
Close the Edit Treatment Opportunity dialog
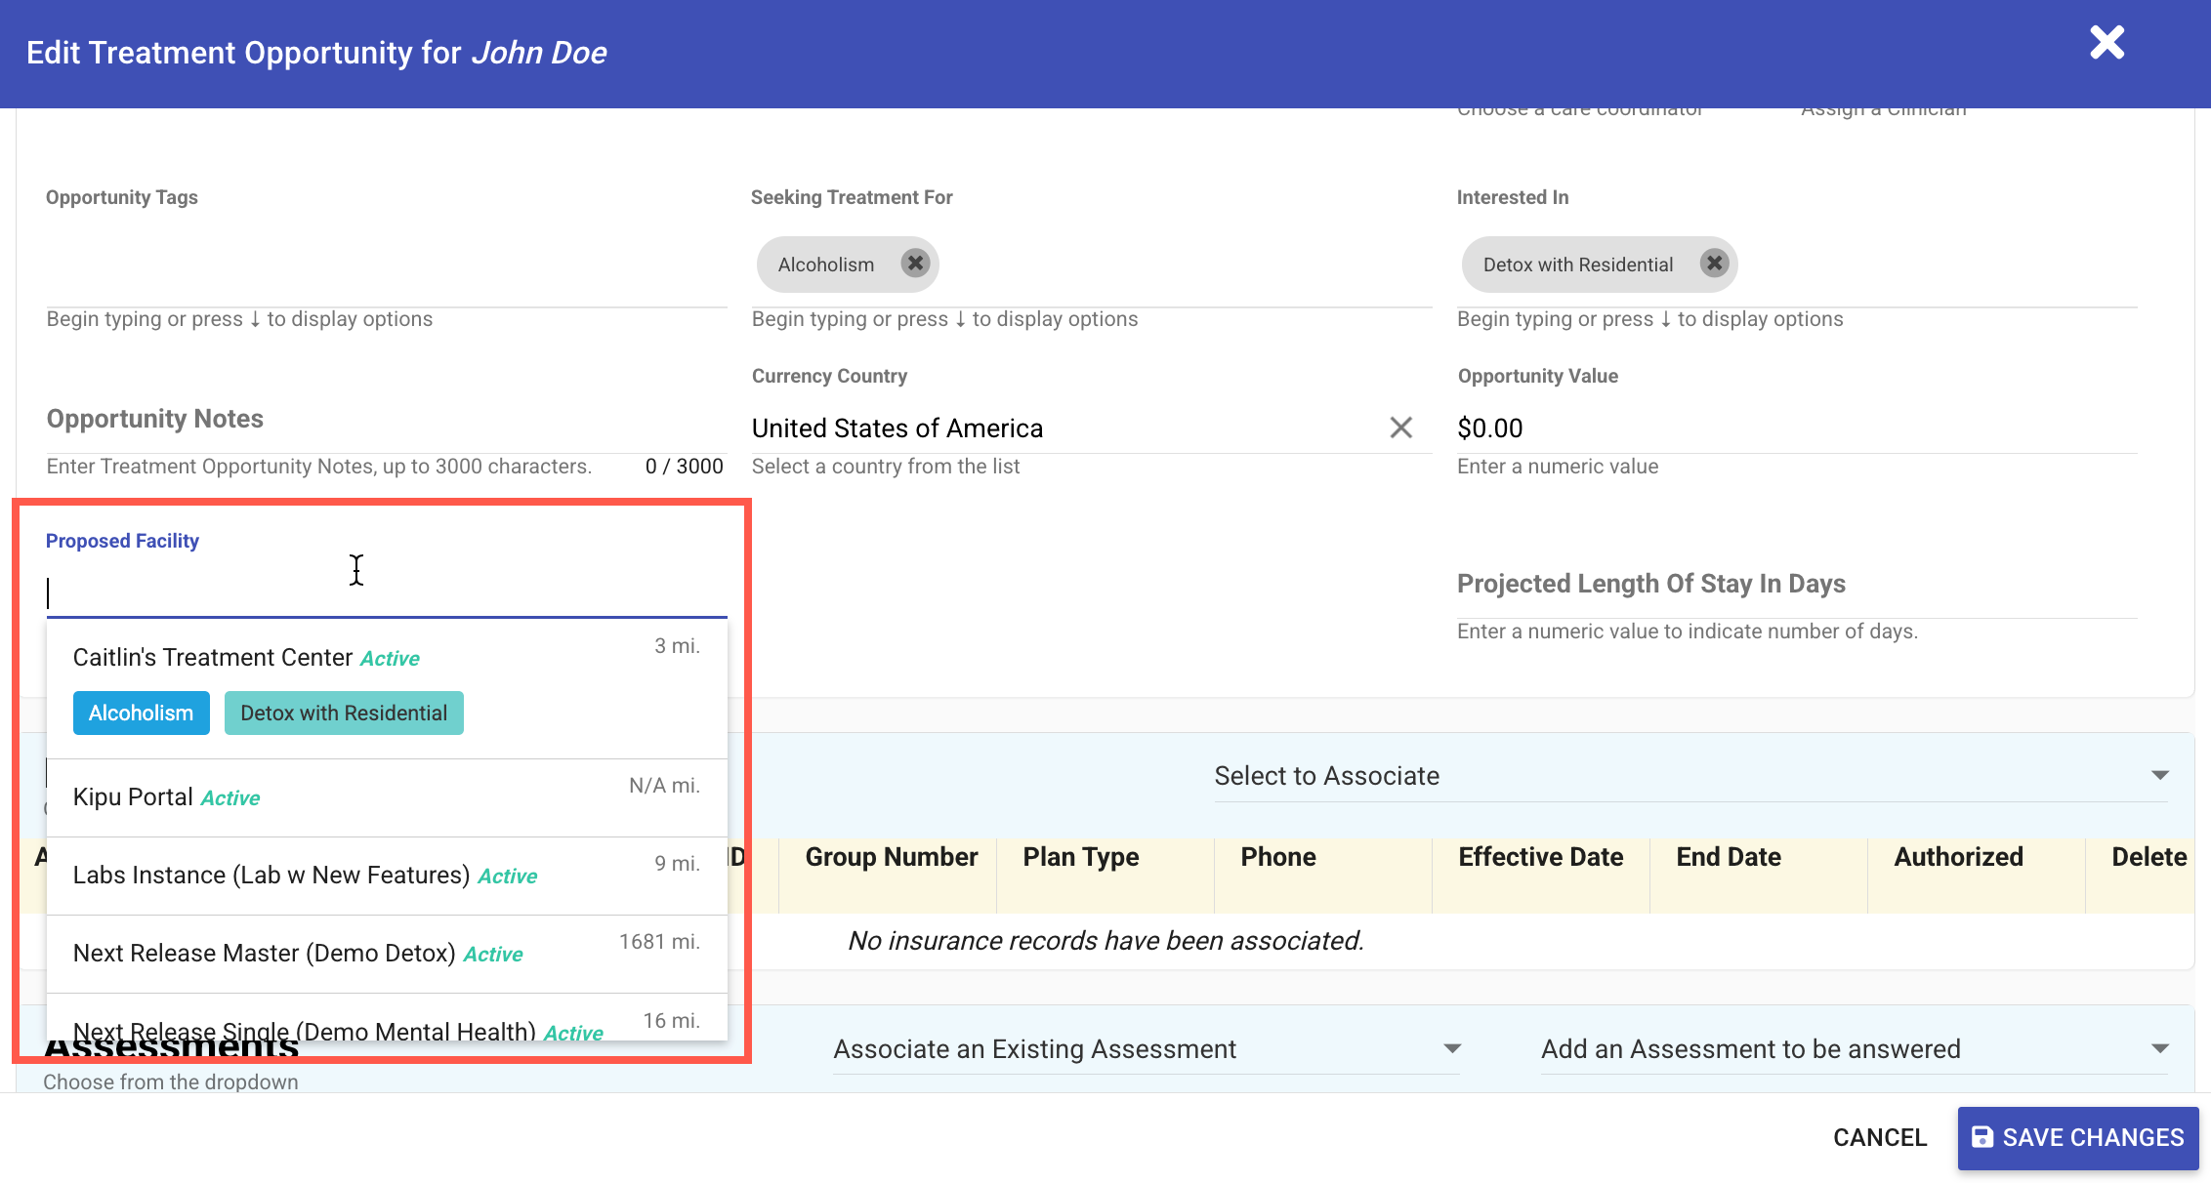(2107, 43)
